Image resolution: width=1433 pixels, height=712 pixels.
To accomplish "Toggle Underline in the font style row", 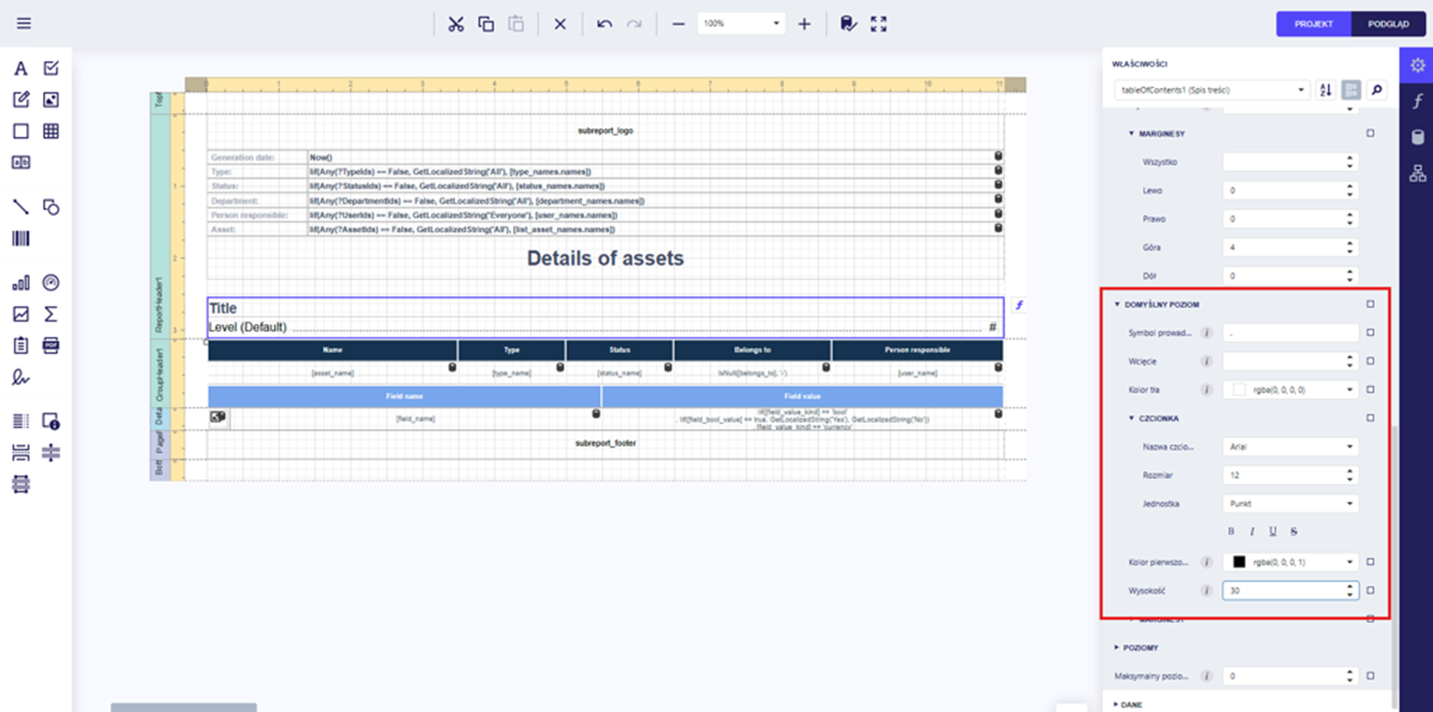I will click(1273, 532).
